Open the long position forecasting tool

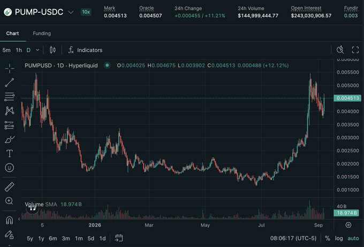[x=10, y=125]
